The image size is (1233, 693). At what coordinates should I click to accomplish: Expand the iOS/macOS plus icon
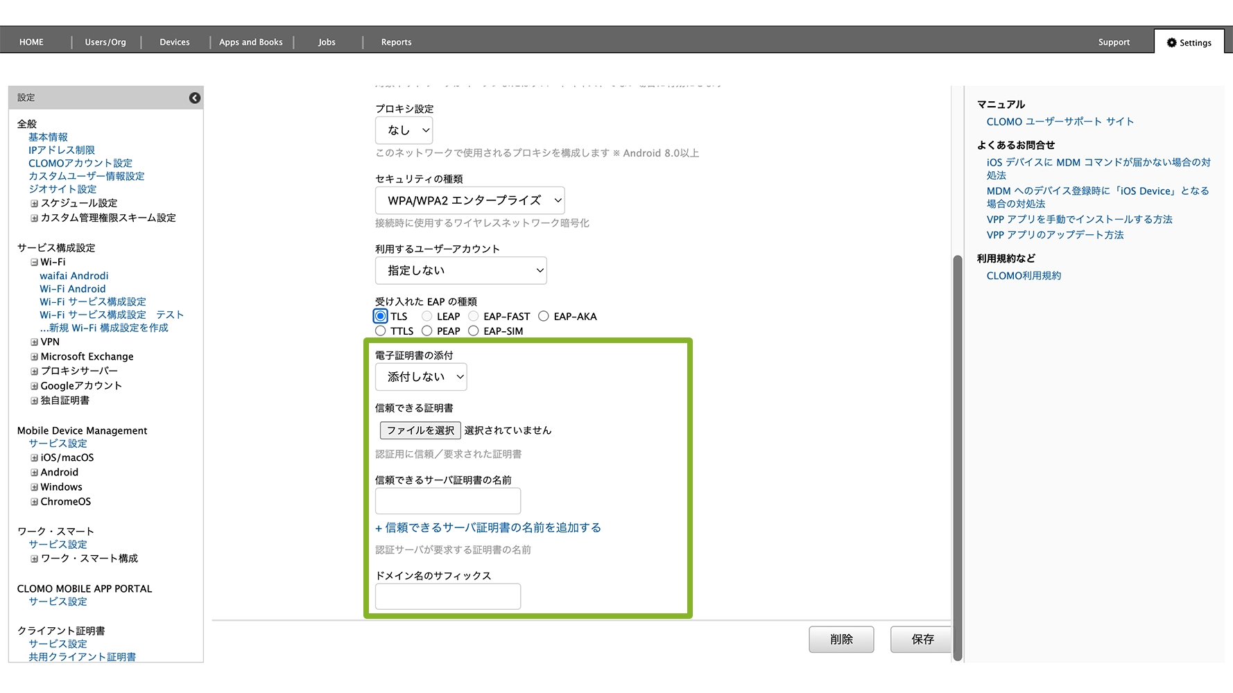coord(34,458)
